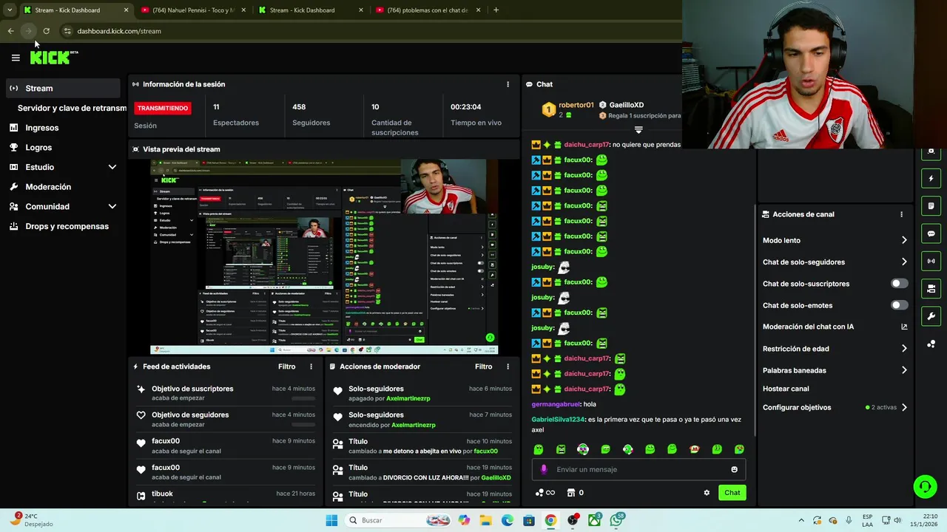This screenshot has height=532, width=947.
Task: Click the wrench icon in the widget strip
Action: point(931,316)
